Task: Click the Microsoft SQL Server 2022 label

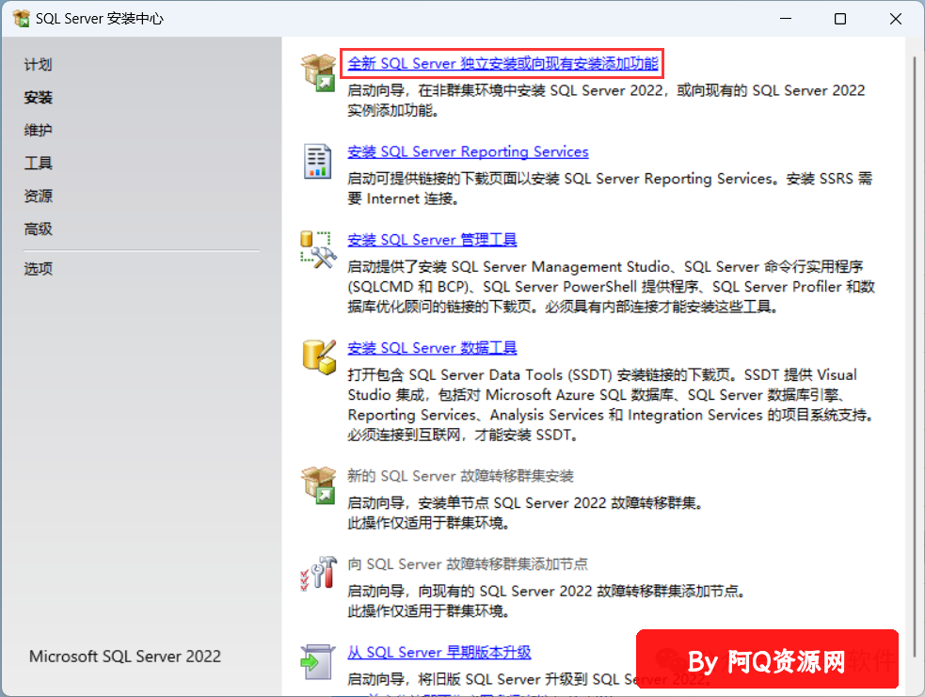Action: (x=125, y=657)
